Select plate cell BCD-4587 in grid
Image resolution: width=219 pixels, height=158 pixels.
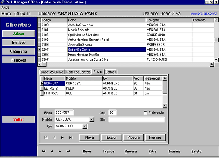pyautogui.click(x=54, y=83)
